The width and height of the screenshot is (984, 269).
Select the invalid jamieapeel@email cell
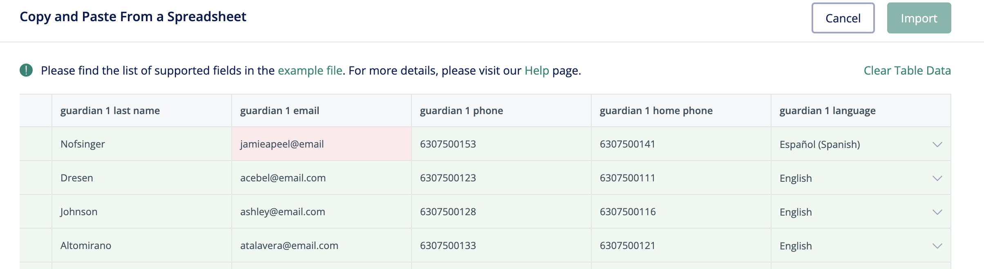coord(321,144)
